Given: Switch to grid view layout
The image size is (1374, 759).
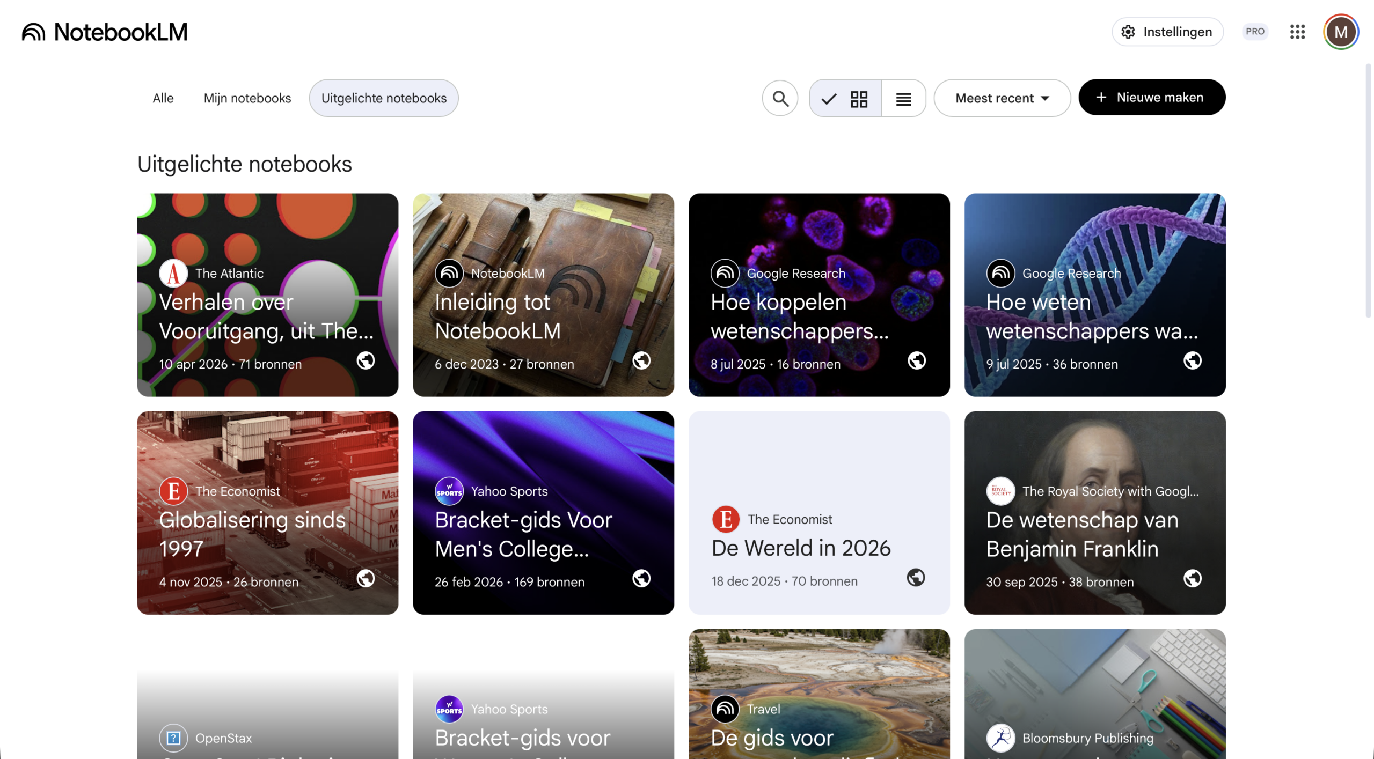Looking at the screenshot, I should pyautogui.click(x=845, y=98).
